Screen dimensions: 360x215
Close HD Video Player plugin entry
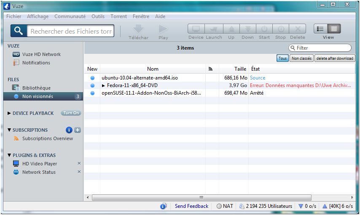(x=79, y=164)
